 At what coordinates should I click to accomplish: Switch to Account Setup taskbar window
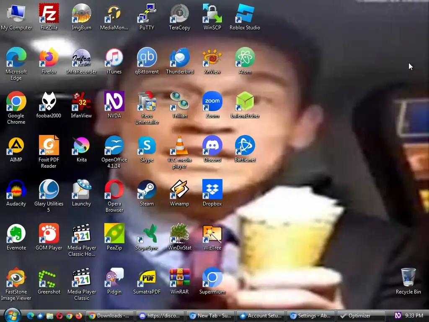pyautogui.click(x=261, y=316)
